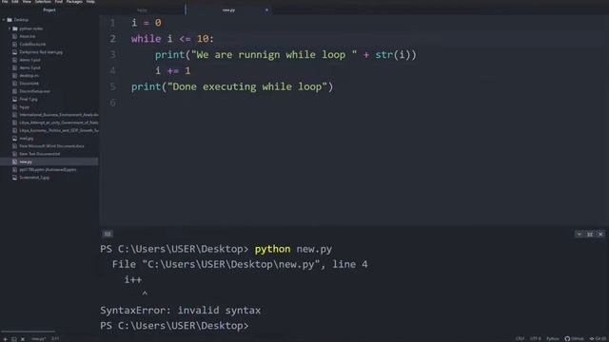The height and width of the screenshot is (342, 609).
Task: Open the Git panel from status bar
Action: pyautogui.click(x=598, y=339)
